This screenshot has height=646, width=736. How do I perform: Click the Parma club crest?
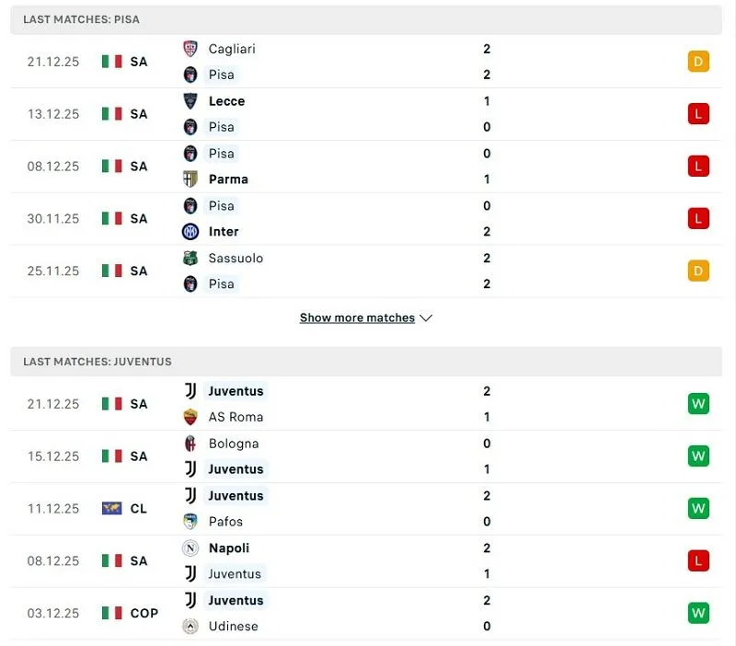191,179
